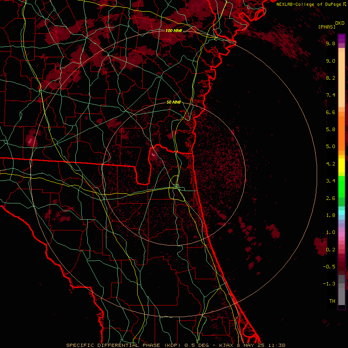Click the 9.0 scale value

[331, 61]
